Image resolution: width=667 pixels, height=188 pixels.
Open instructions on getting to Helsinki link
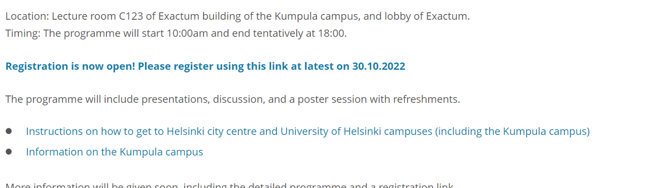[308, 132]
